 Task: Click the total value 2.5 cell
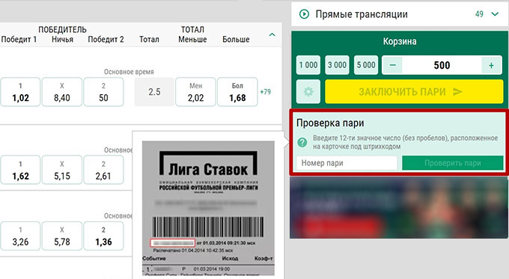[154, 92]
